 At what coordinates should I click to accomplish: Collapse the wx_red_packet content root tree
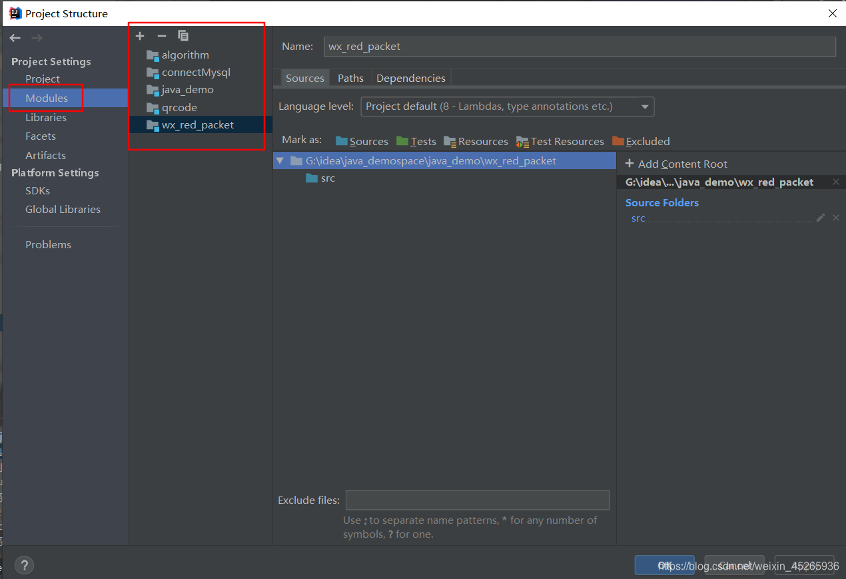pyautogui.click(x=280, y=160)
